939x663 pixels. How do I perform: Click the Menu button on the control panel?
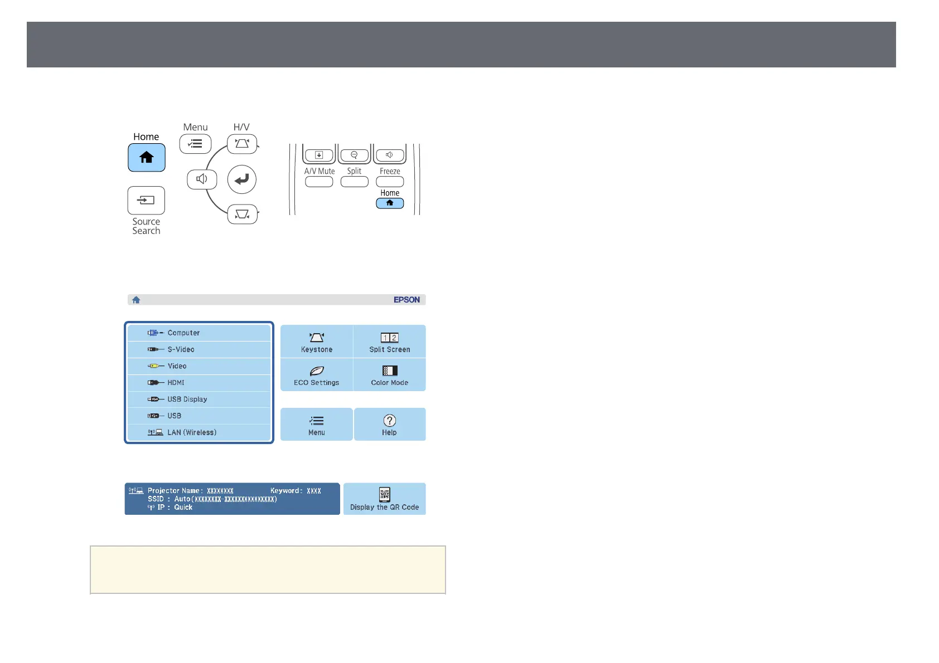195,144
